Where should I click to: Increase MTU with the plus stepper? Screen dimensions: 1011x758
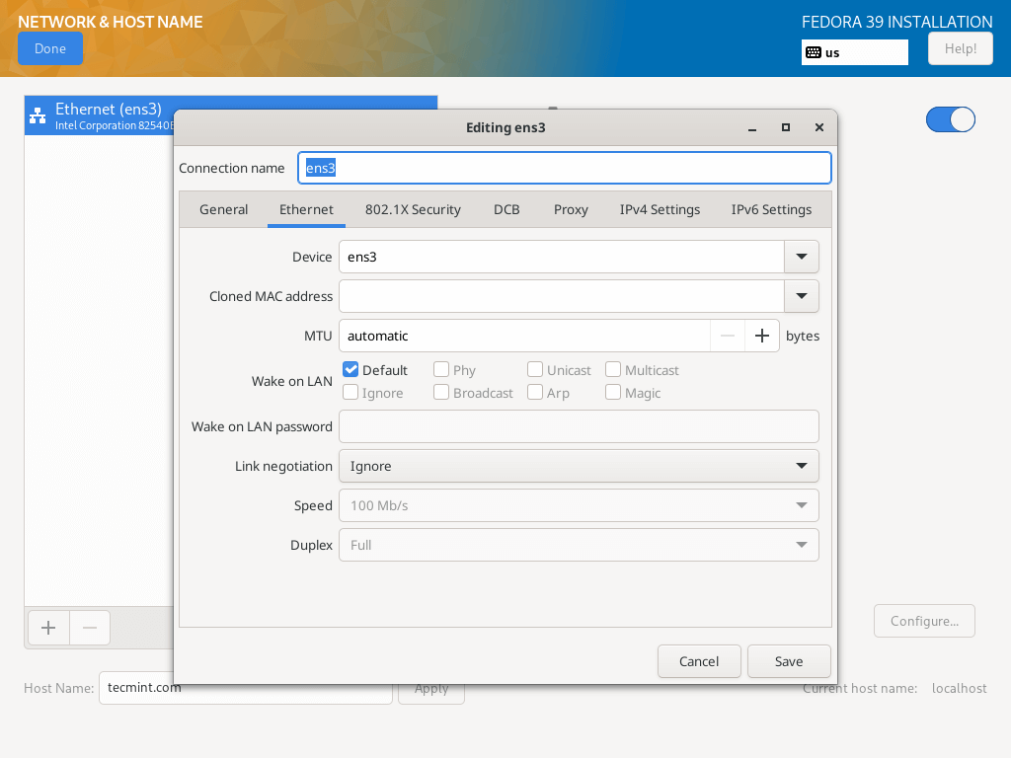pyautogui.click(x=761, y=336)
